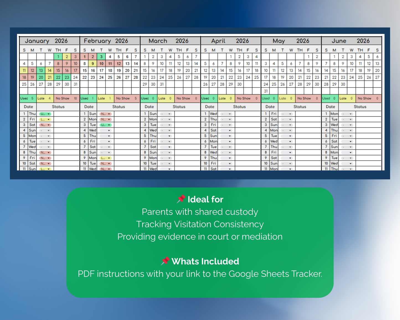Select June's Late 0 summary cell
This screenshot has height=320, width=400.
tap(347, 98)
